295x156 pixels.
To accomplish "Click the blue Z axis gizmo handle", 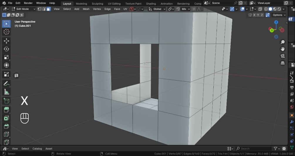I will tap(276, 22).
